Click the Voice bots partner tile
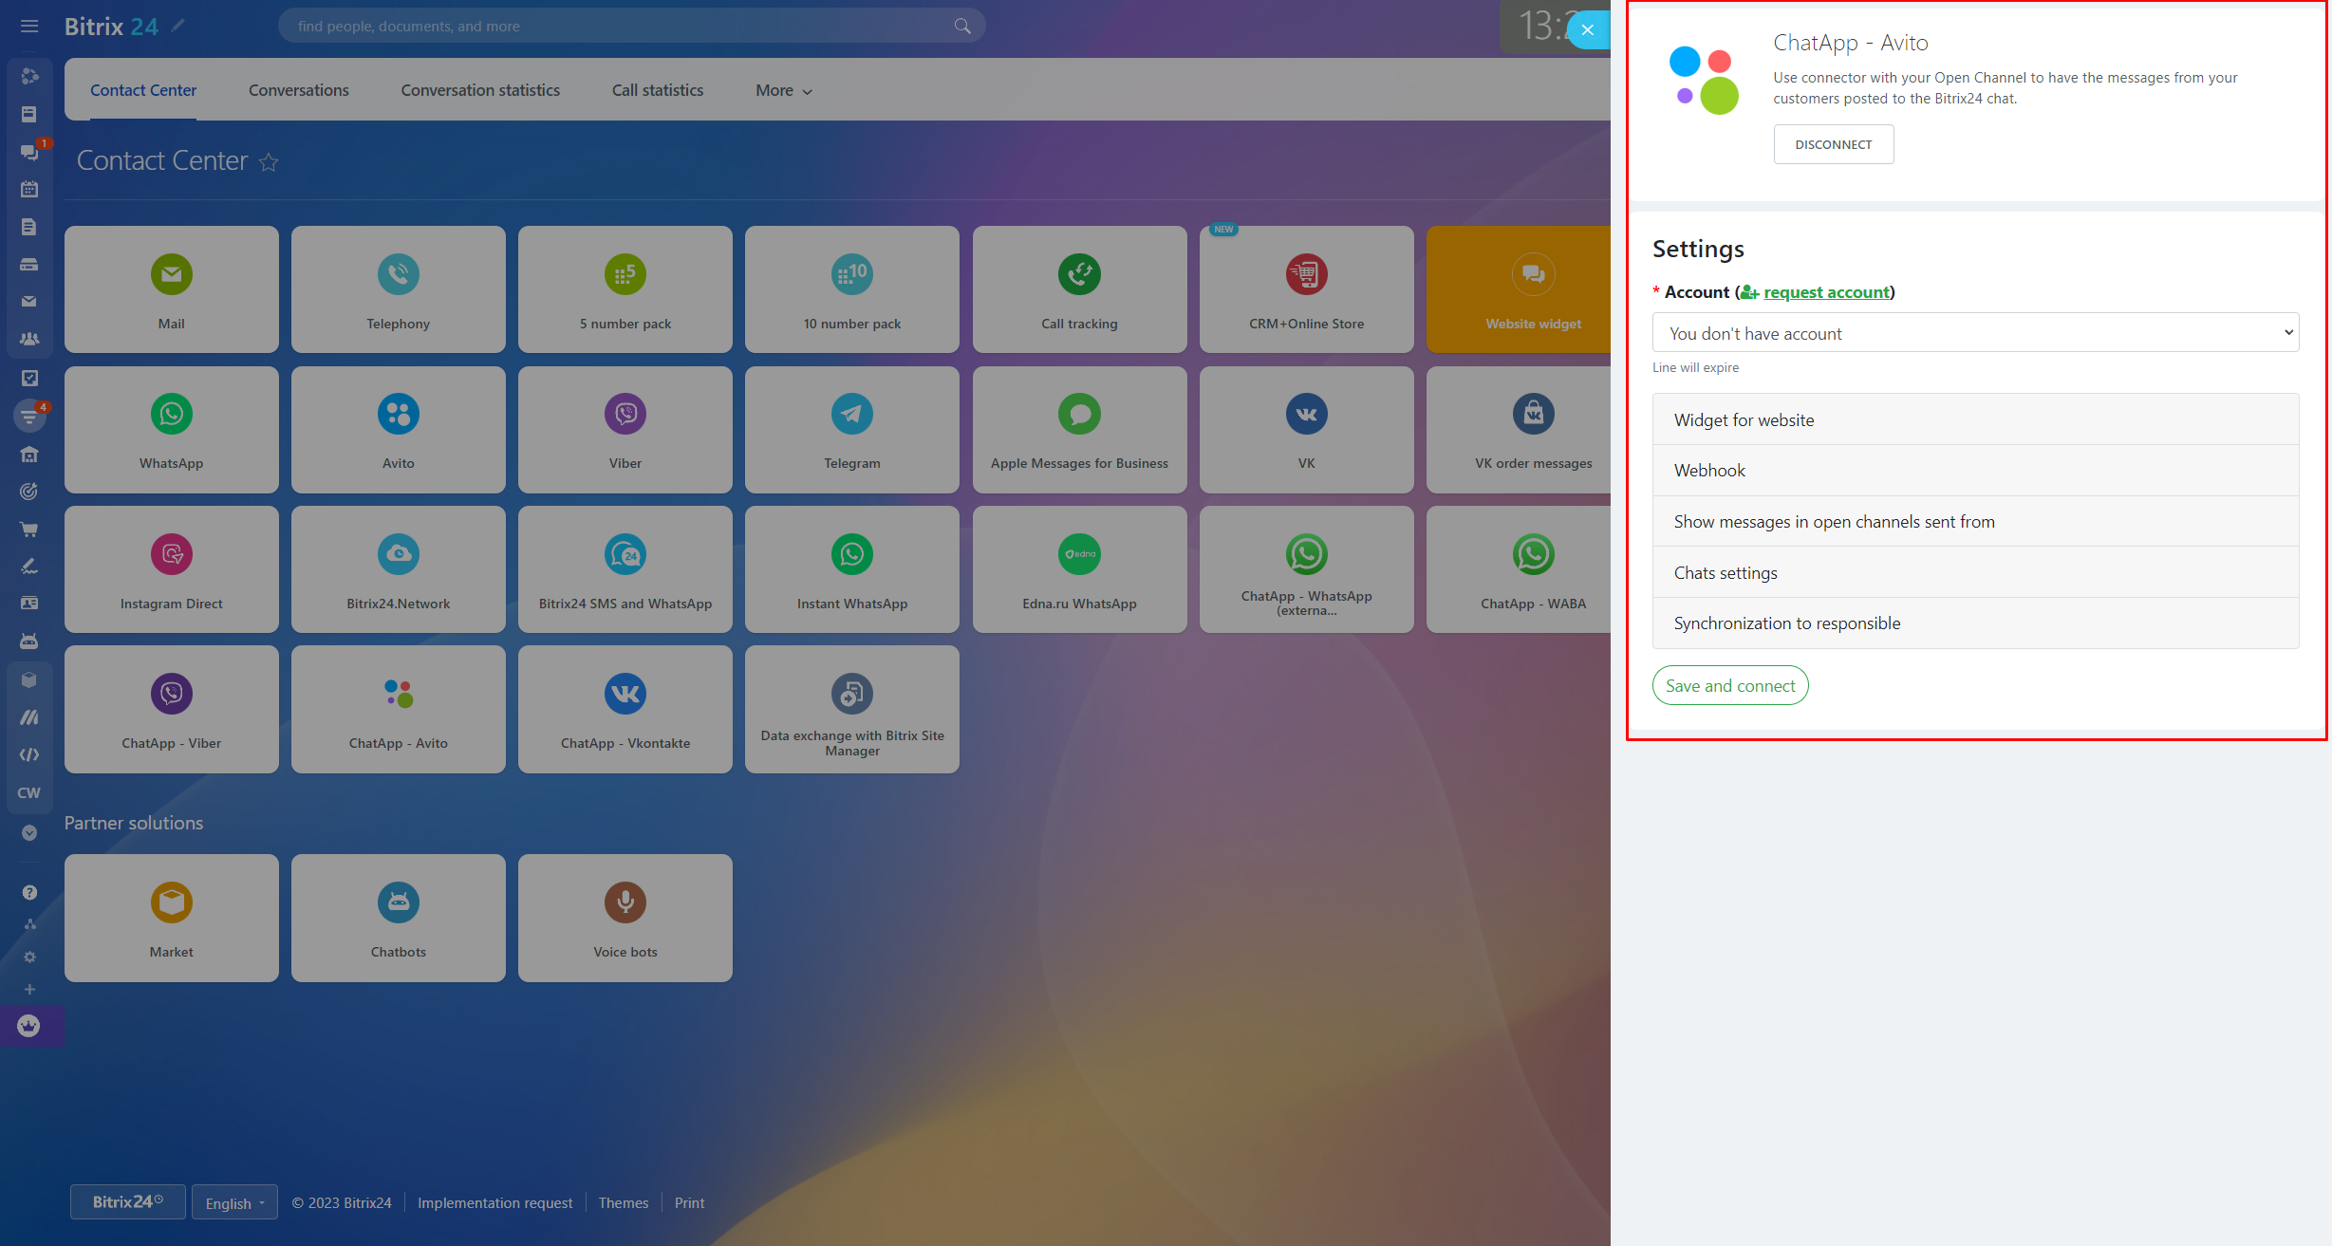Viewport: 2332px width, 1246px height. click(x=625, y=918)
